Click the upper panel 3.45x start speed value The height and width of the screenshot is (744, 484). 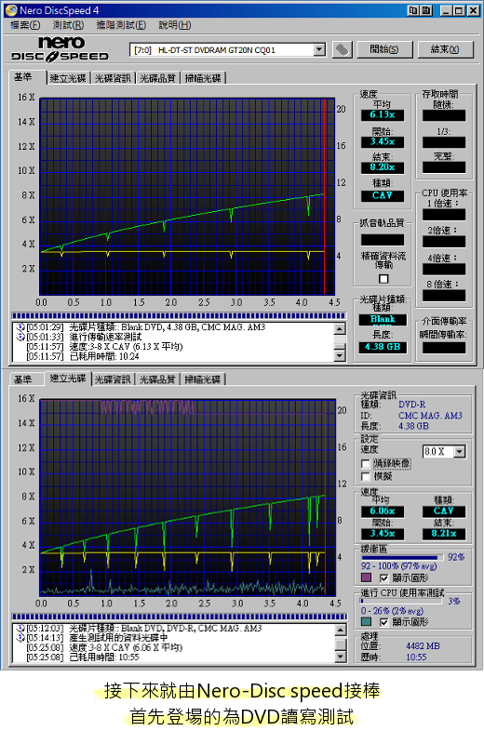pyautogui.click(x=383, y=141)
